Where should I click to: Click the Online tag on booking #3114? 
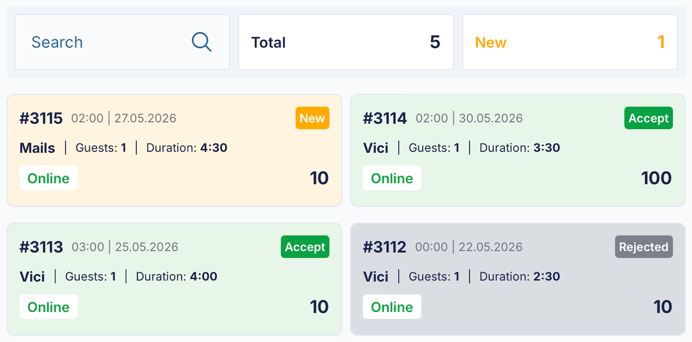click(392, 178)
